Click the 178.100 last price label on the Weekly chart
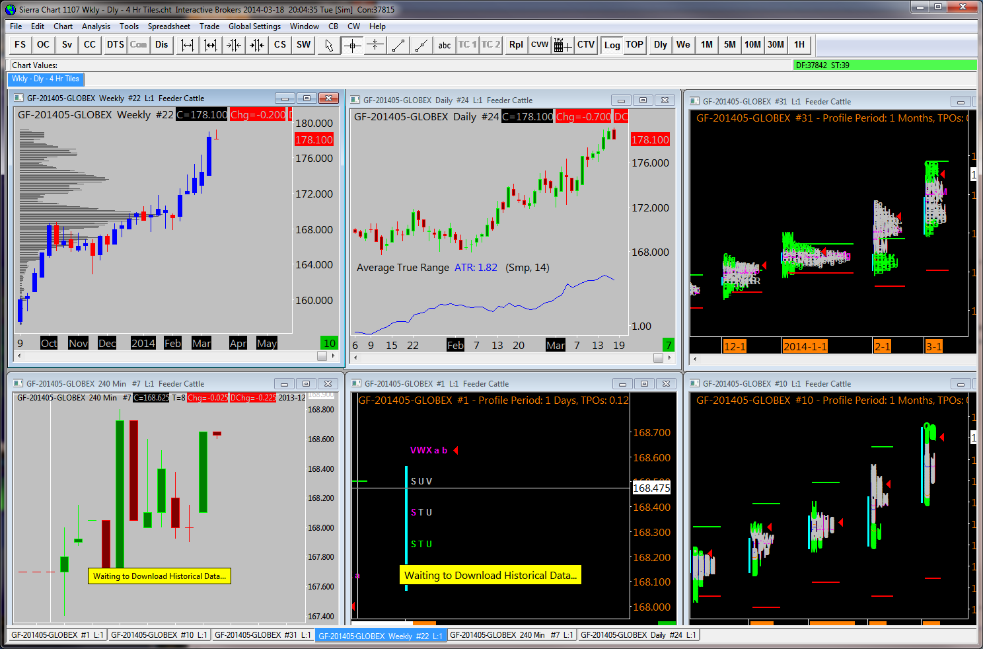 pos(314,139)
